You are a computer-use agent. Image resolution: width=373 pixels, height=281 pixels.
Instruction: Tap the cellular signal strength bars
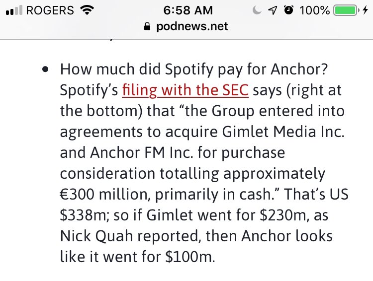pos(14,10)
